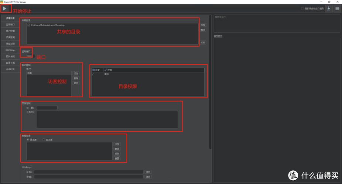Click the download arrow icon
This screenshot has height=184, width=342.
pyautogui.click(x=329, y=8)
